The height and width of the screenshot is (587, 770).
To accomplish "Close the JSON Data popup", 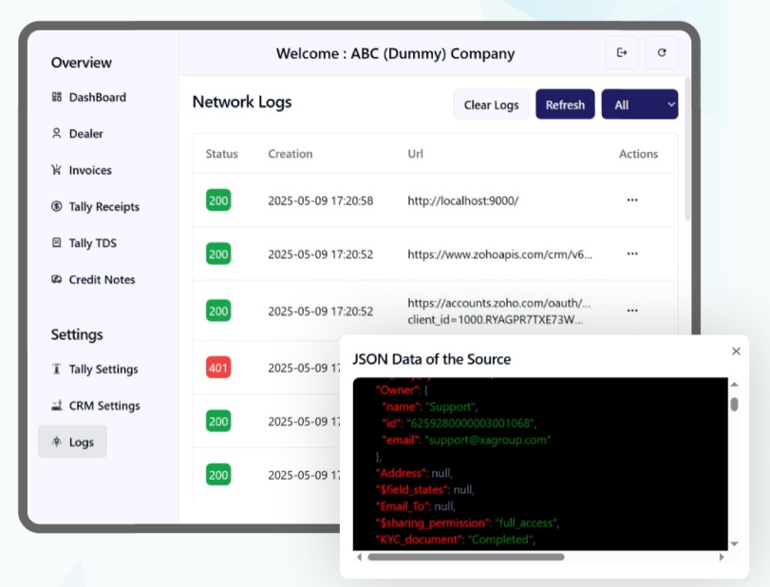I will (x=736, y=351).
